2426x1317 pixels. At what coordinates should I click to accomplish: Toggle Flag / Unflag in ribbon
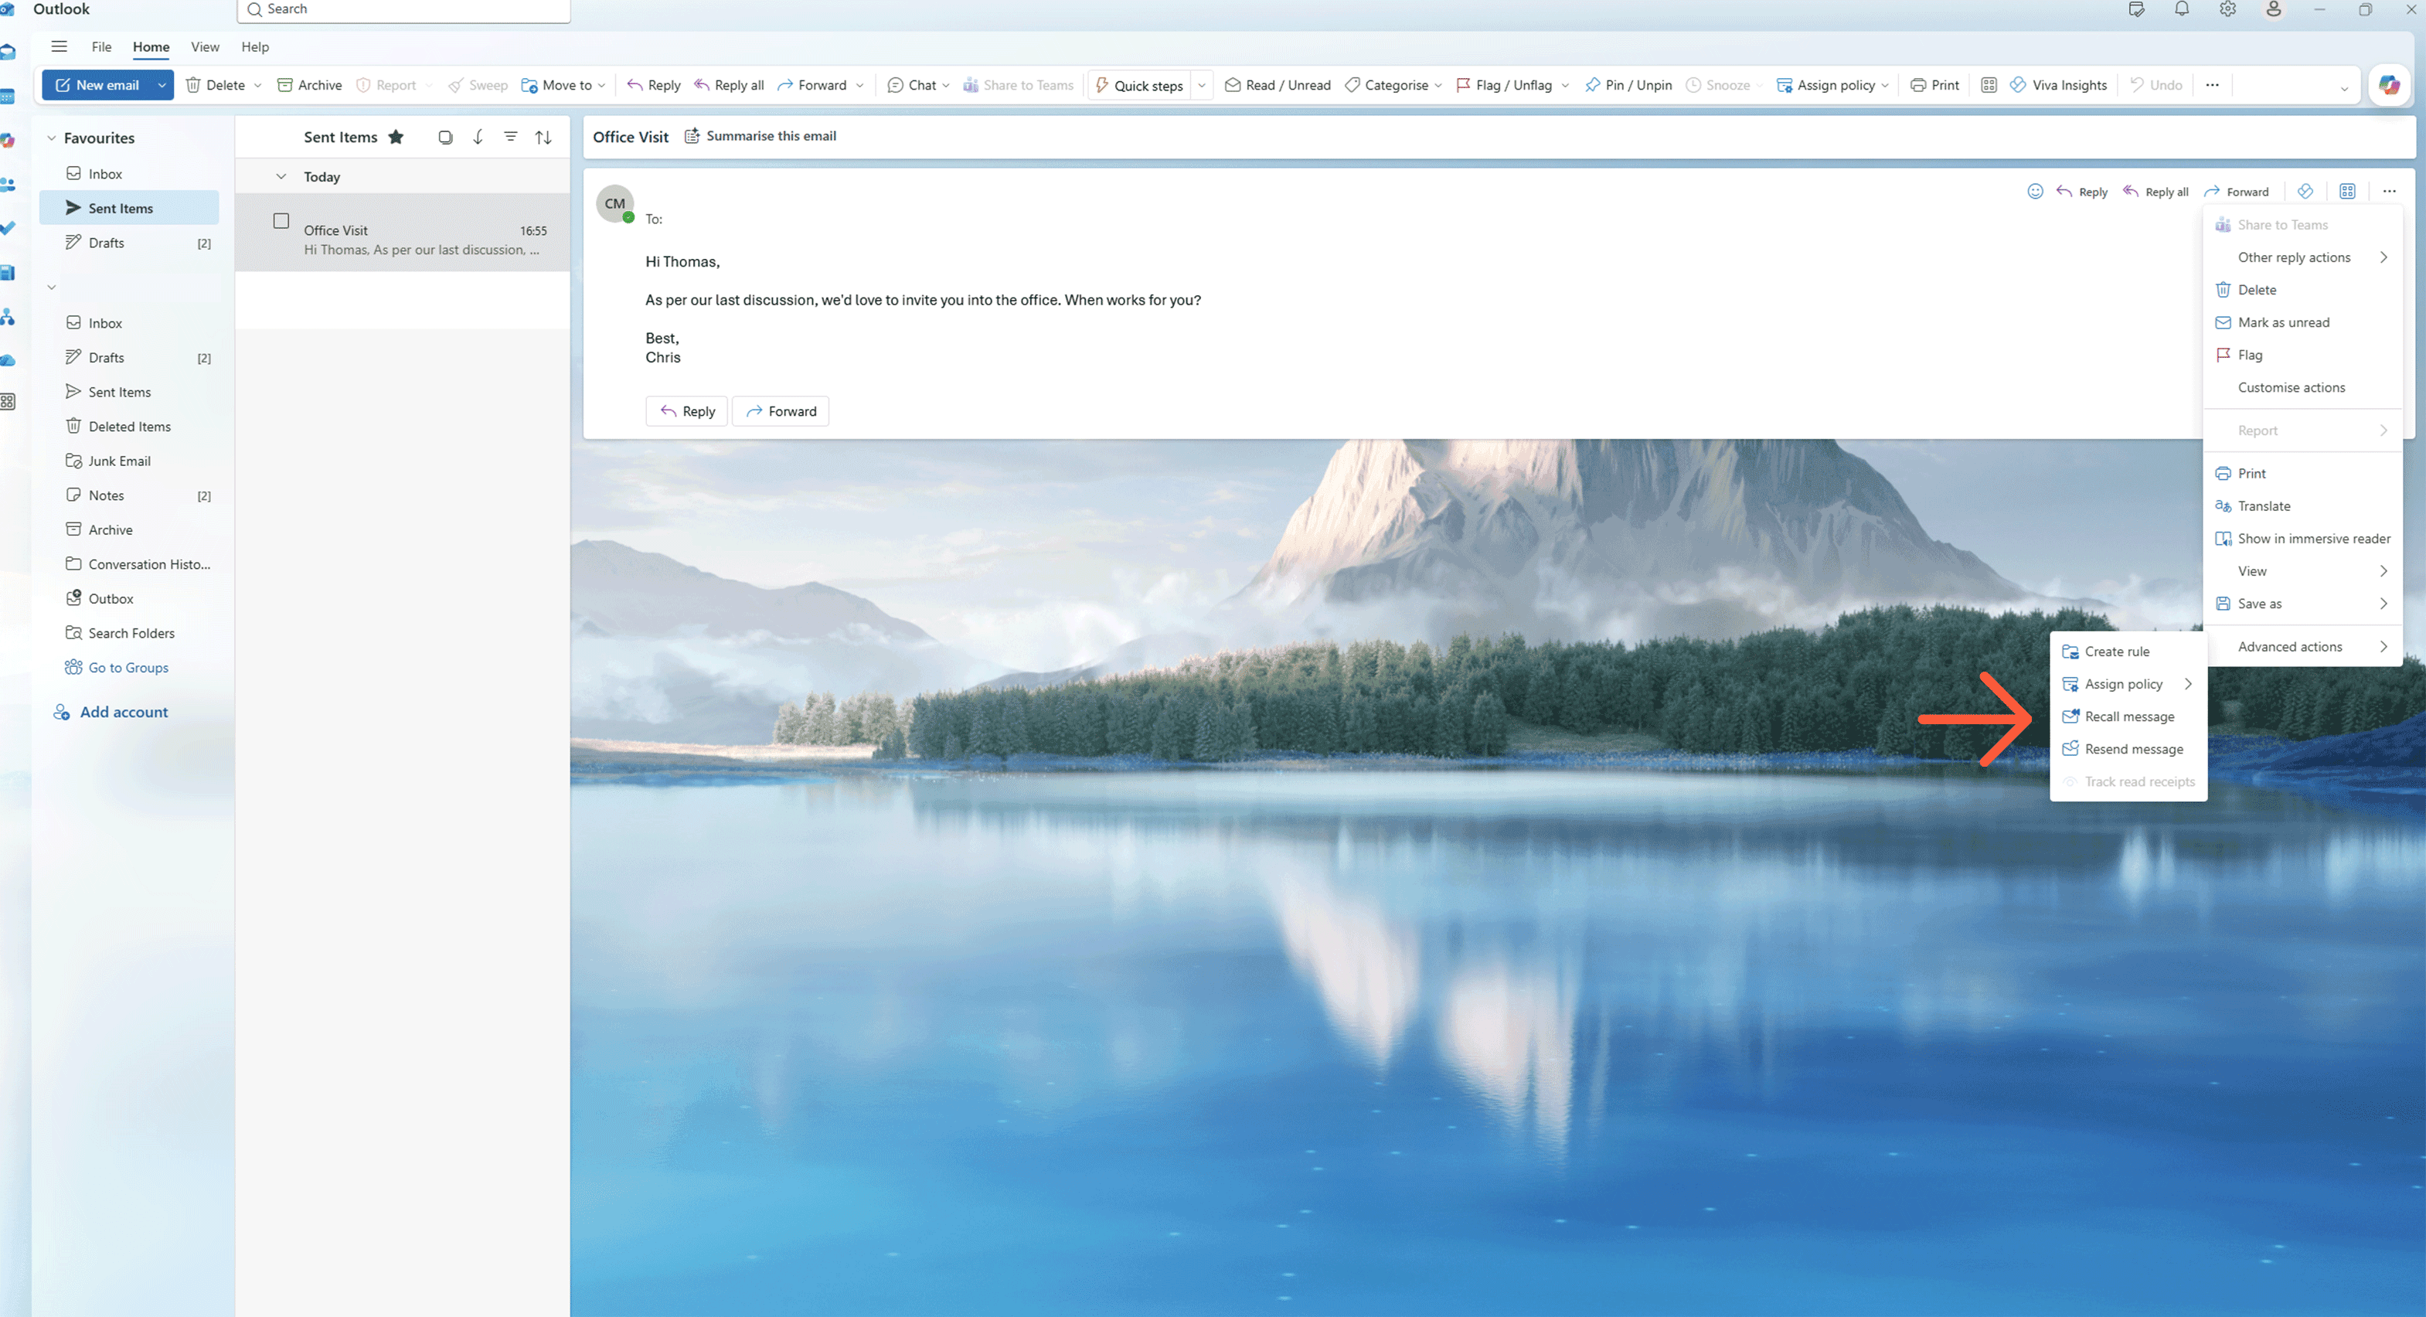pyautogui.click(x=1504, y=85)
